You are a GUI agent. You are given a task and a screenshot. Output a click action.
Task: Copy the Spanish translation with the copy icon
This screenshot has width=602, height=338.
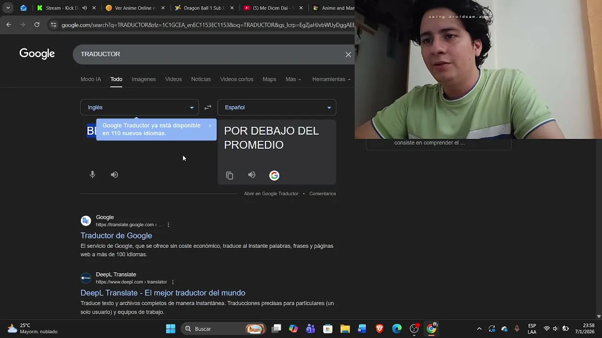click(x=230, y=176)
